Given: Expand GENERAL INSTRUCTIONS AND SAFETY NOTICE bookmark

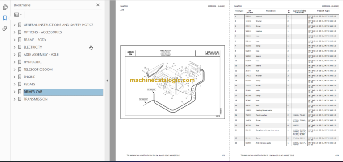Looking at the screenshot, I should pos(15,25).
